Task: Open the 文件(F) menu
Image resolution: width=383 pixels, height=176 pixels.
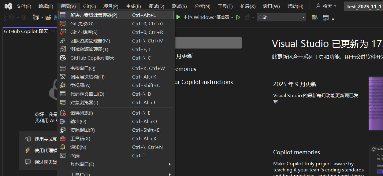Action: point(24,6)
